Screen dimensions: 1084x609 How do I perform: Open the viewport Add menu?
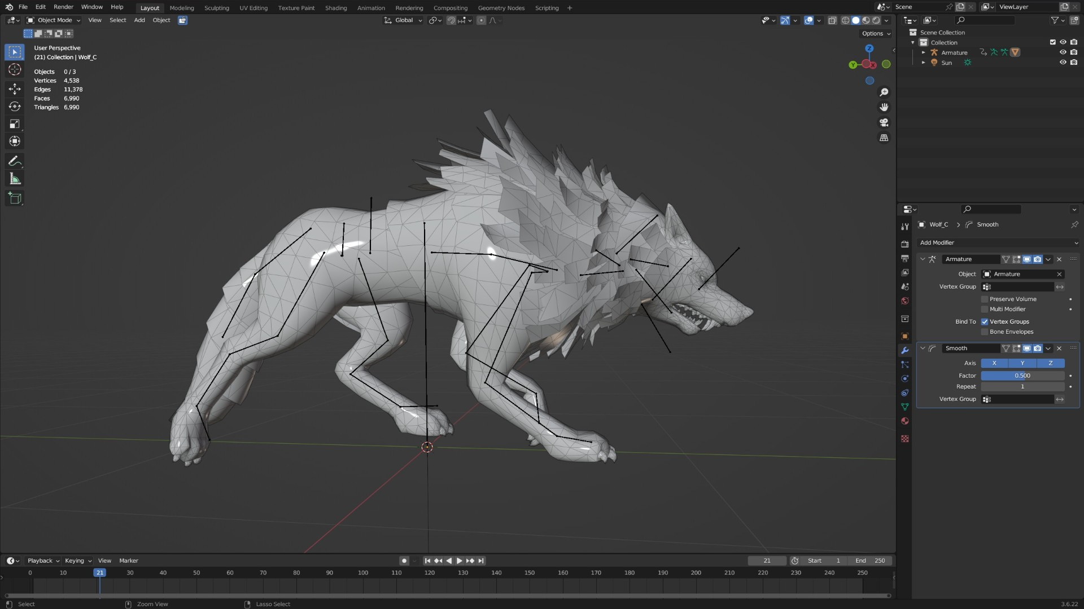pos(139,20)
